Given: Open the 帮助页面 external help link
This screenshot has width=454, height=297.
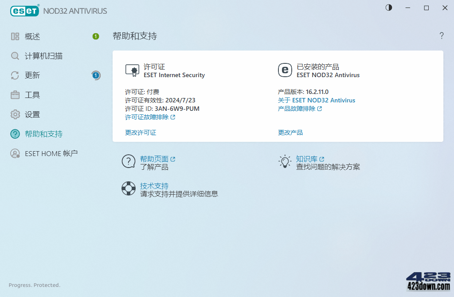Looking at the screenshot, I should coord(155,159).
